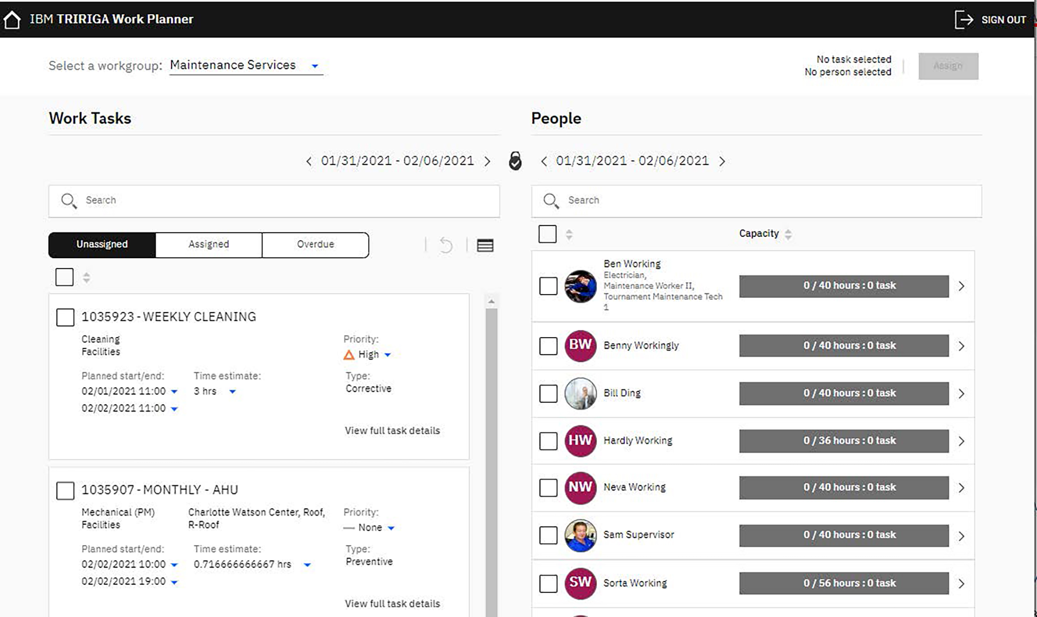1037x617 pixels.
Task: Click the Assign button
Action: [x=948, y=66]
